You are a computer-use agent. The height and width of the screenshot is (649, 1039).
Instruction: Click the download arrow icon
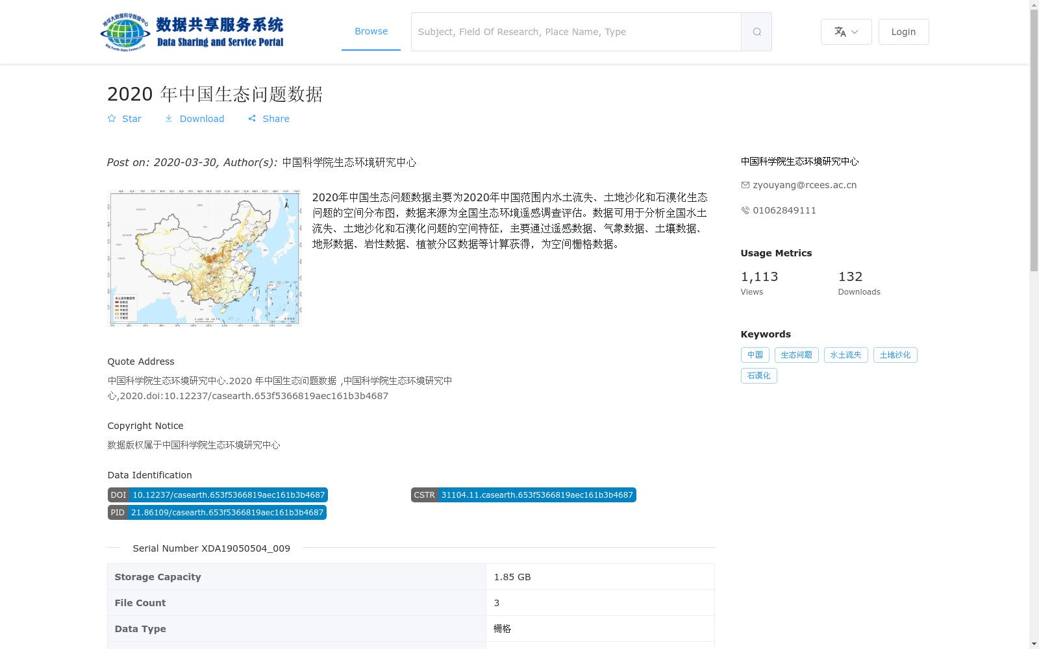tap(169, 119)
